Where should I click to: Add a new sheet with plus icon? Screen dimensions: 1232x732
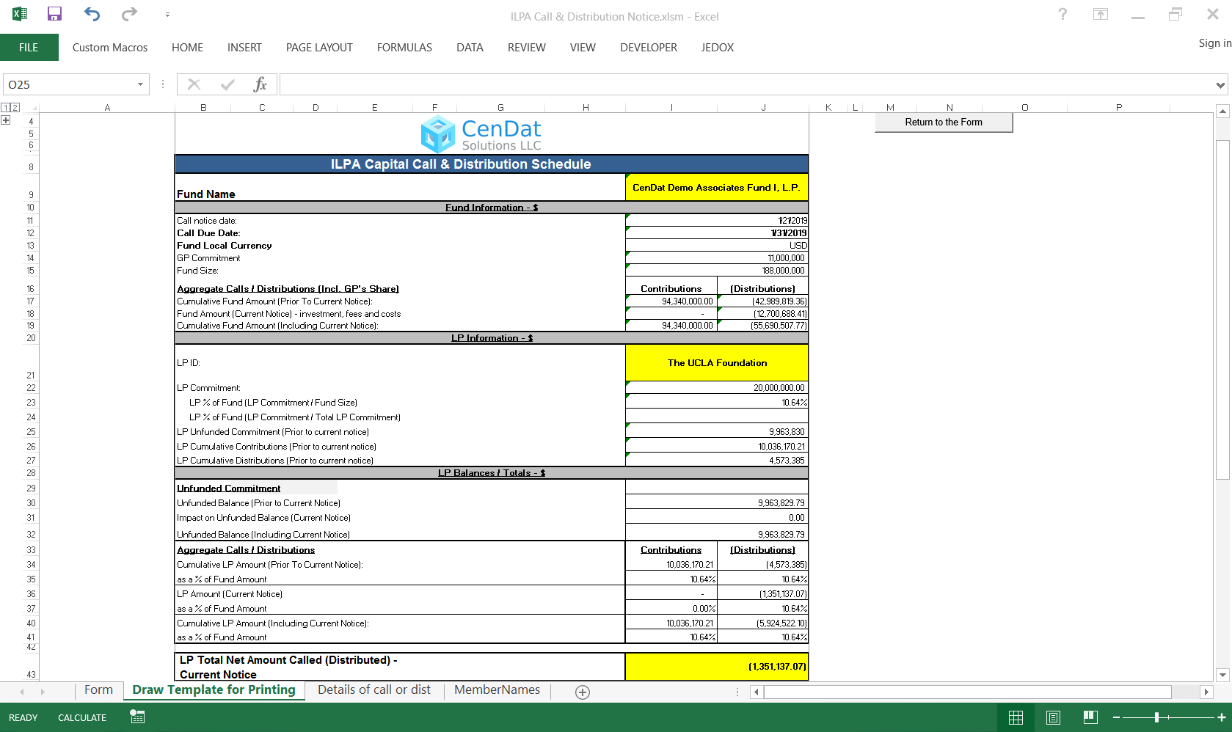(583, 692)
